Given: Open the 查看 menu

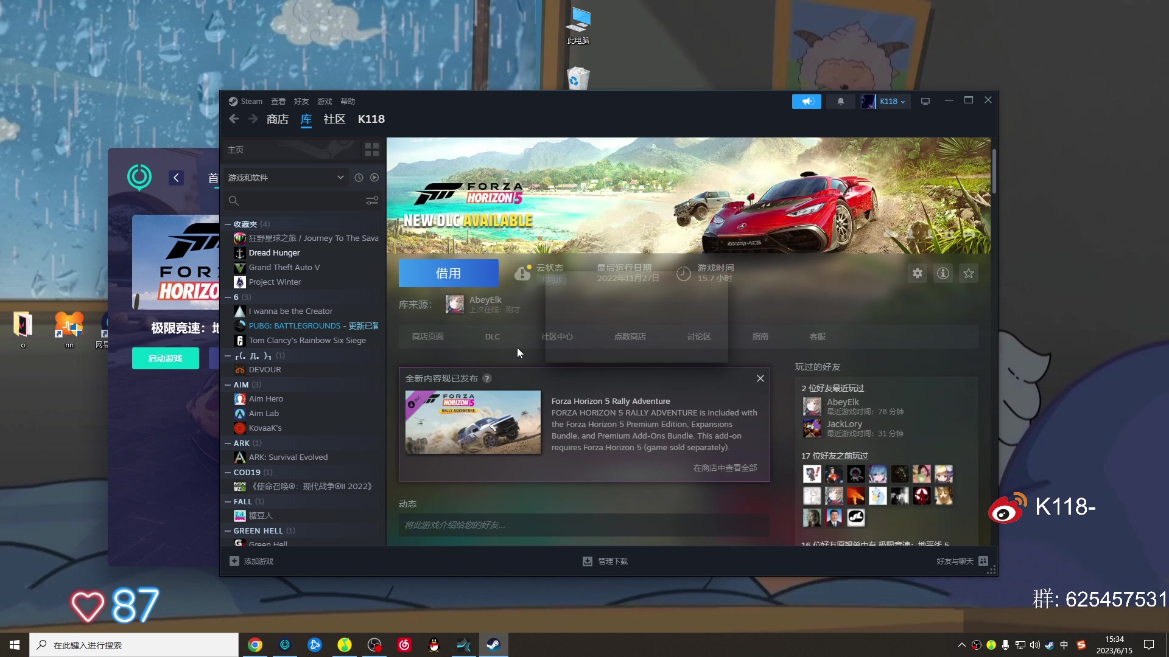Looking at the screenshot, I should 278,102.
